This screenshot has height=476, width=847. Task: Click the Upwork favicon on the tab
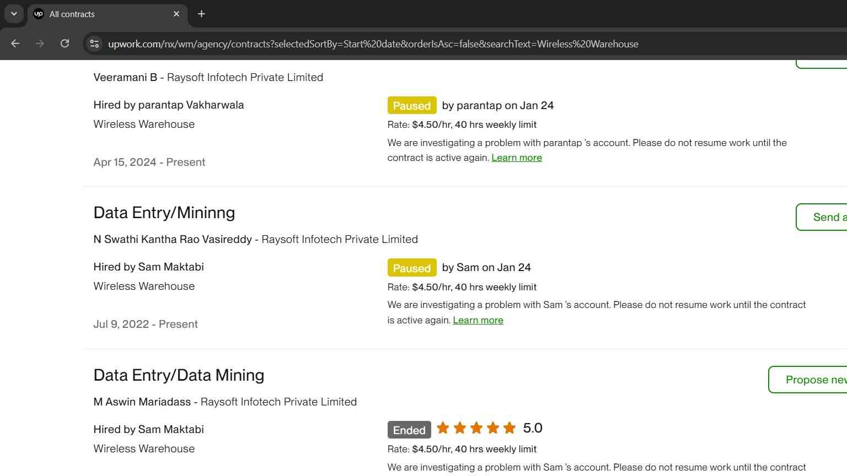coord(39,14)
